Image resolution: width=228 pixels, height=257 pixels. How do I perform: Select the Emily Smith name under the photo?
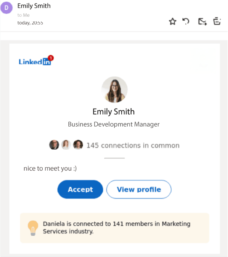(114, 112)
